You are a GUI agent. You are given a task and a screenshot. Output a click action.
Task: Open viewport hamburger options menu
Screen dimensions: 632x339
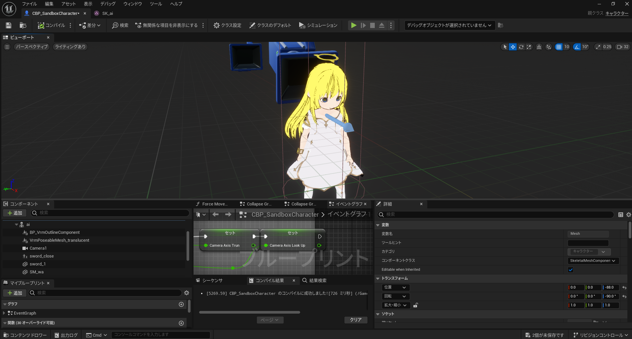[7, 47]
